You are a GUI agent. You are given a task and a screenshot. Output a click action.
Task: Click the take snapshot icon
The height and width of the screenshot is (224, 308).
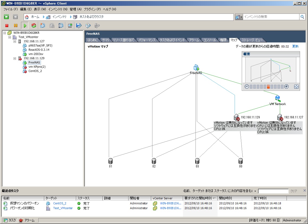43,25
